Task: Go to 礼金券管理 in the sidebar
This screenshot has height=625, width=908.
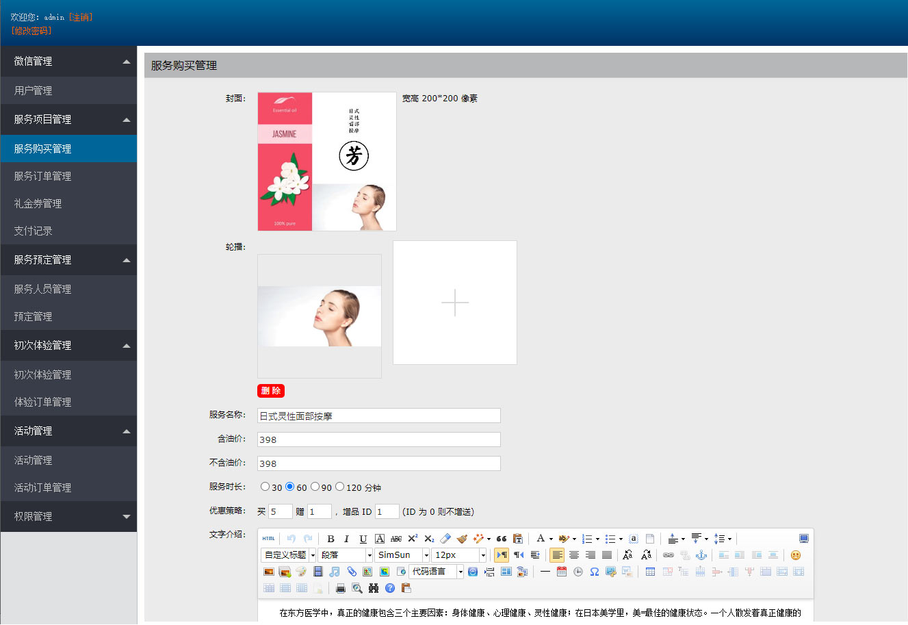Action: click(38, 203)
